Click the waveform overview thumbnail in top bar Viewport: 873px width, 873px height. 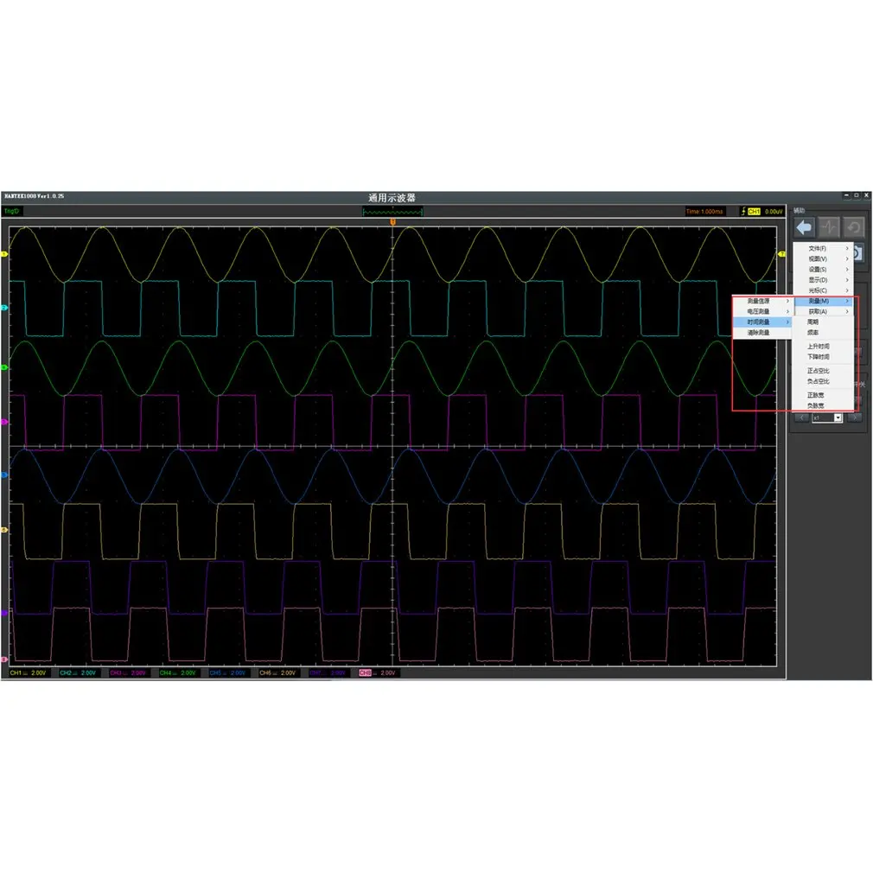(x=392, y=212)
